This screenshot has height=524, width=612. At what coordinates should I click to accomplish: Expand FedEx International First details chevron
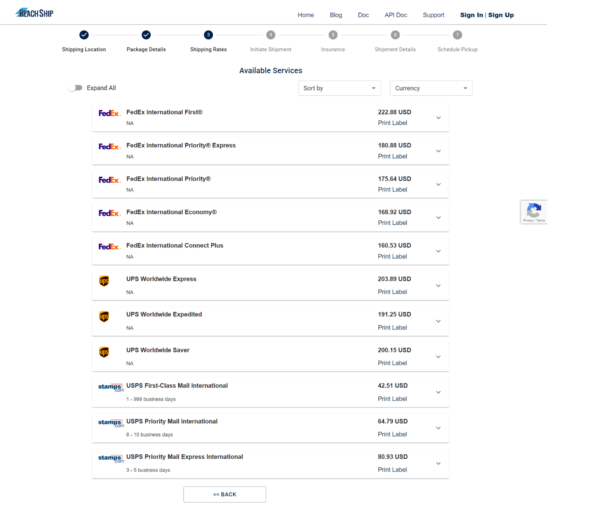coord(438,118)
